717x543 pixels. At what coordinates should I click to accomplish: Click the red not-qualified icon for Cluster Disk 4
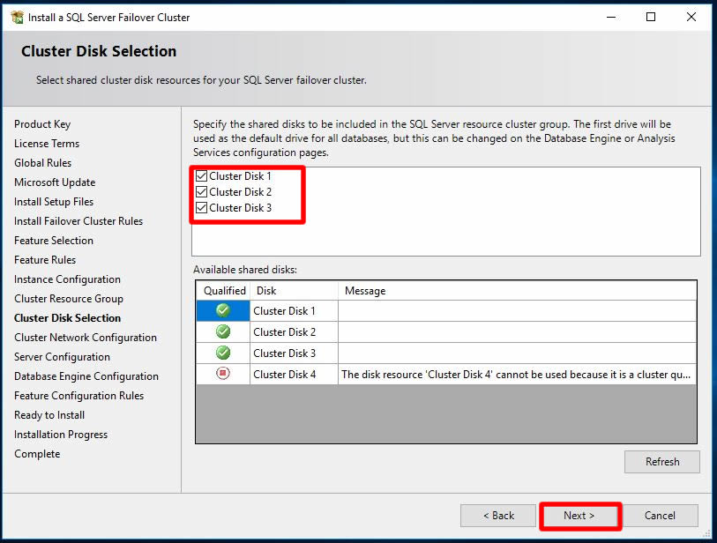tap(223, 374)
